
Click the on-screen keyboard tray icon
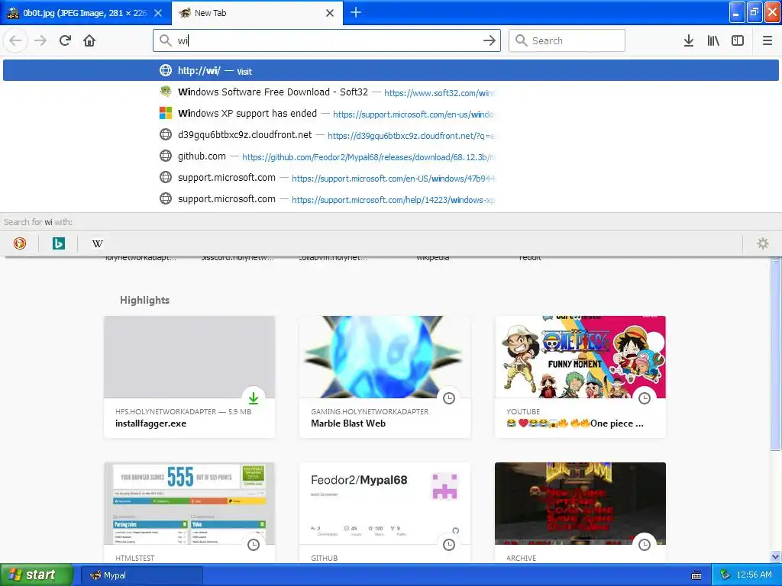tap(696, 575)
